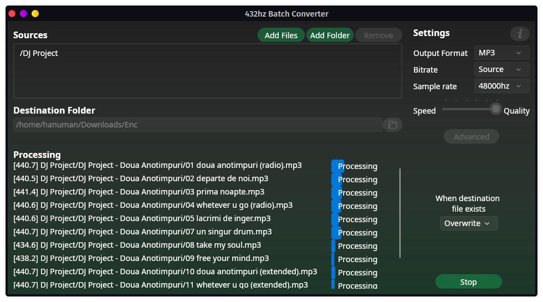
Task: Select the /DJ Project source entry
Action: (x=39, y=53)
